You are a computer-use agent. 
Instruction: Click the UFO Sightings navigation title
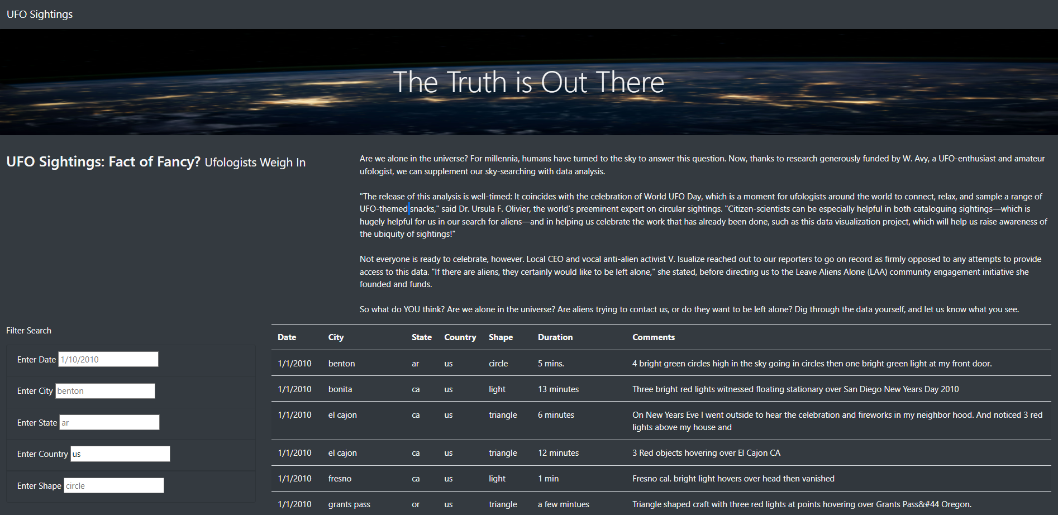tap(39, 14)
